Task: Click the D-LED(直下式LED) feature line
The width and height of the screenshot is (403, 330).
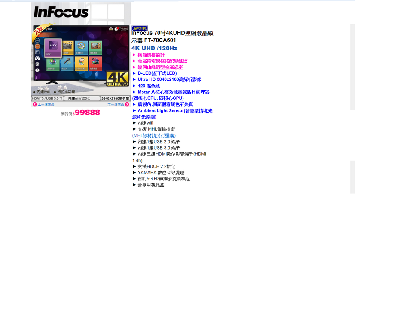Action: coord(155,73)
